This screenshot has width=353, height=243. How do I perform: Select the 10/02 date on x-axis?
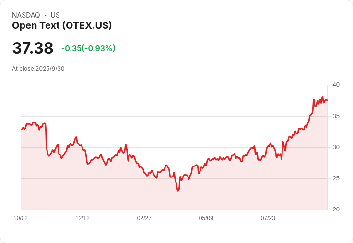pyautogui.click(x=21, y=218)
